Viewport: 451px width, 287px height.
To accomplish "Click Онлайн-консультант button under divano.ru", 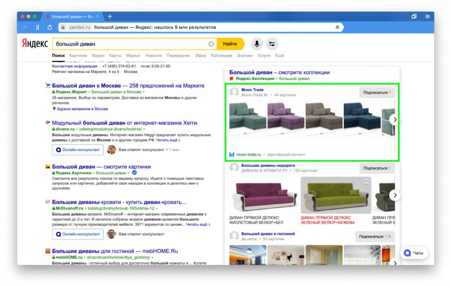I will pyautogui.click(x=78, y=150).
